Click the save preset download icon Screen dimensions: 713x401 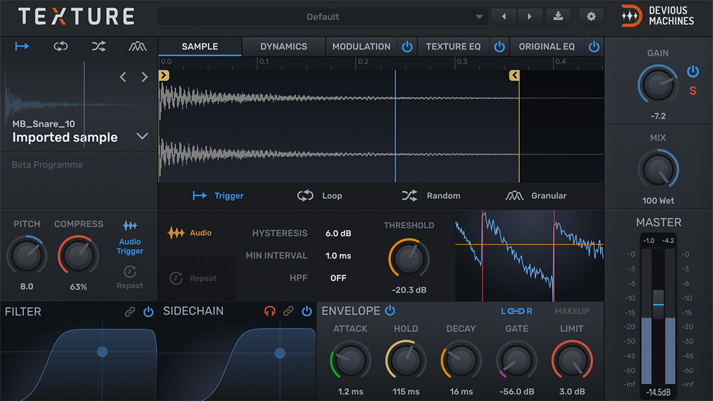pyautogui.click(x=558, y=17)
